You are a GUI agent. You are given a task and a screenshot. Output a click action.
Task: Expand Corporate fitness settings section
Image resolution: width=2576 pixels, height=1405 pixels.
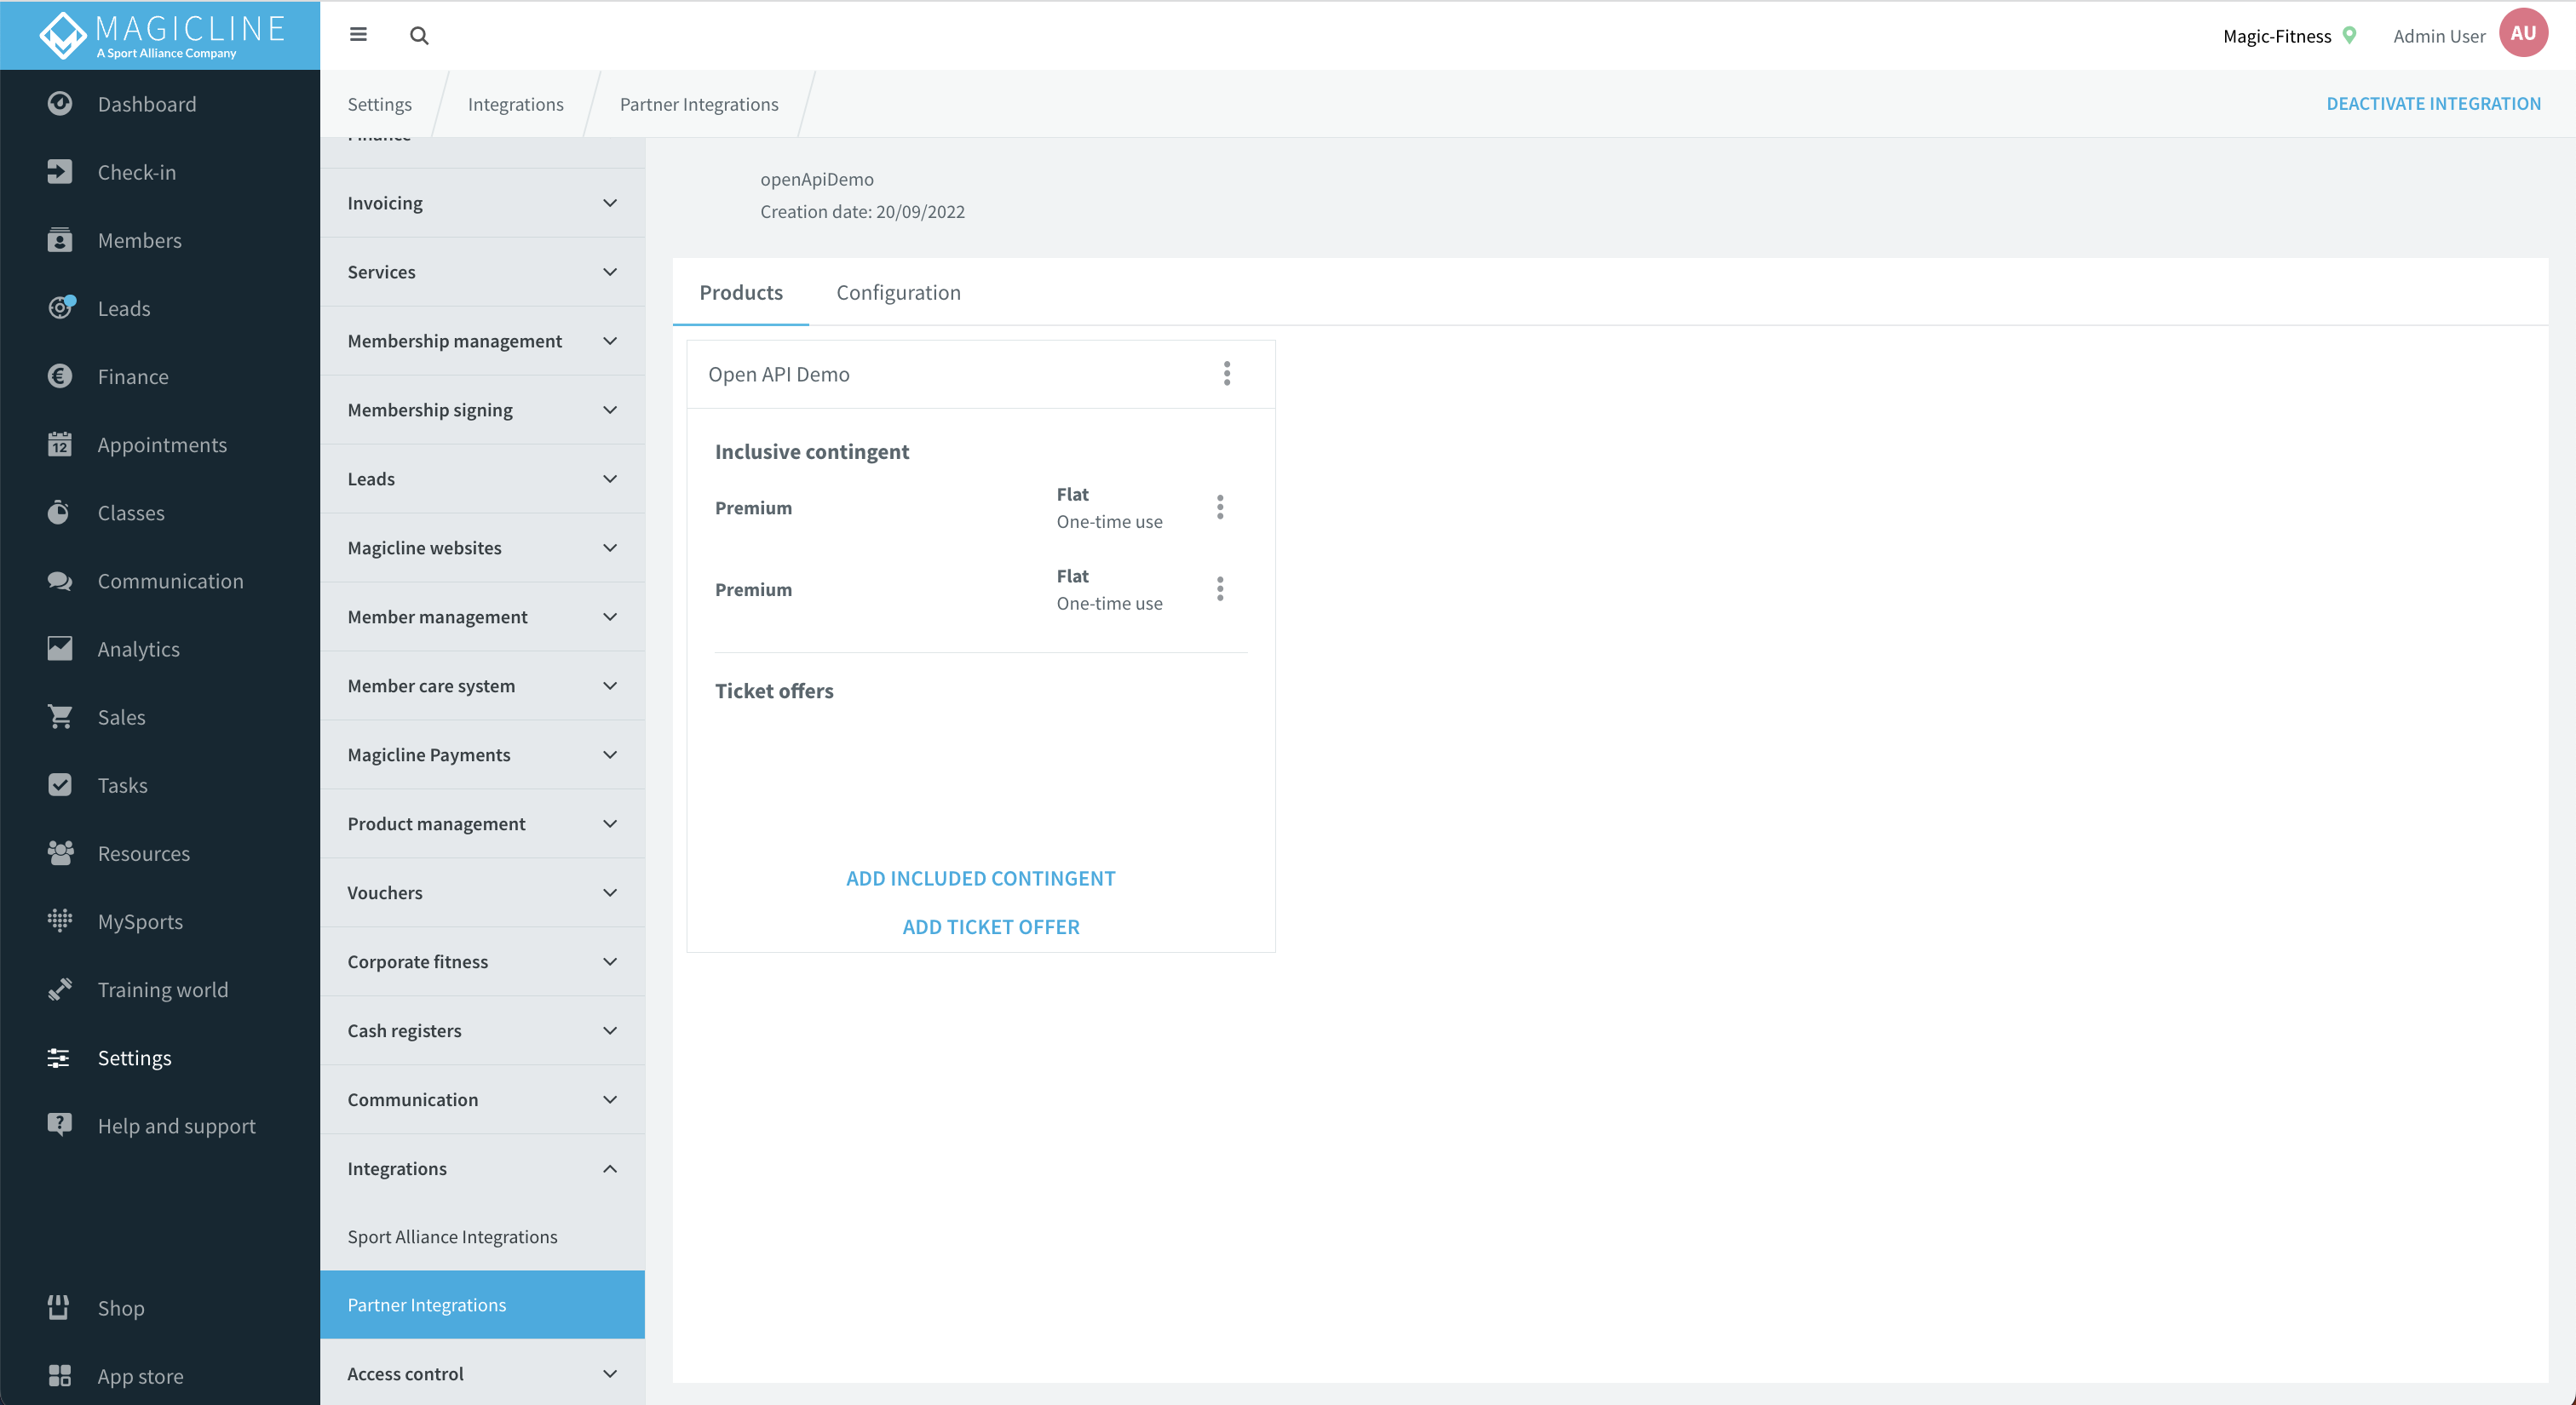click(x=482, y=961)
